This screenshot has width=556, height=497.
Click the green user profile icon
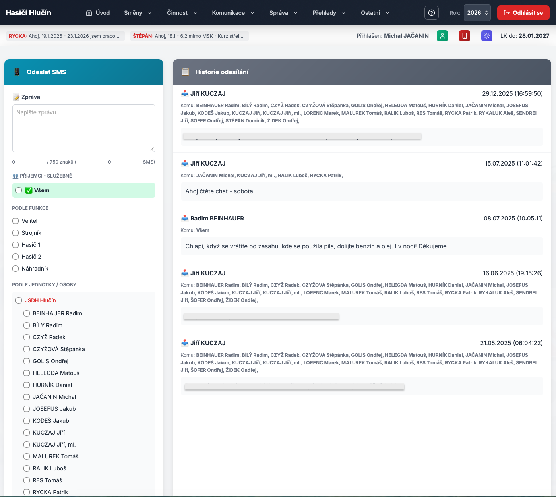tap(442, 36)
